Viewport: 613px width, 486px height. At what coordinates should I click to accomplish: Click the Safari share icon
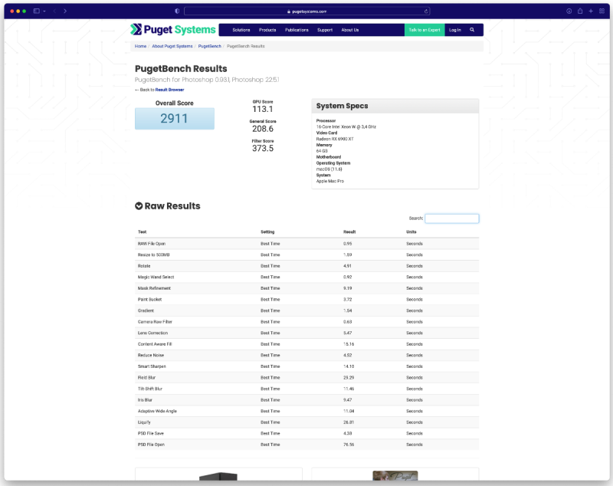580,11
